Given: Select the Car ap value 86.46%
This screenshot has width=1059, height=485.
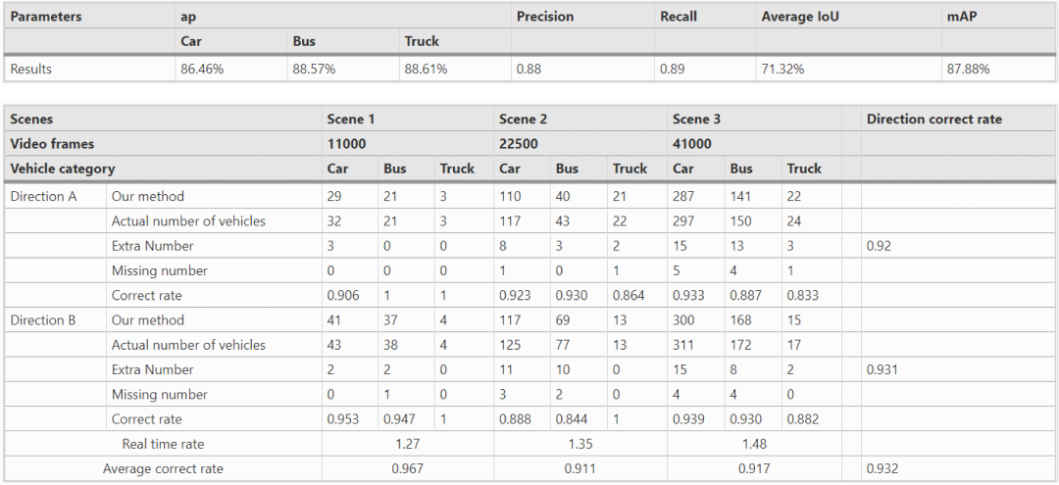Looking at the screenshot, I should 202,69.
